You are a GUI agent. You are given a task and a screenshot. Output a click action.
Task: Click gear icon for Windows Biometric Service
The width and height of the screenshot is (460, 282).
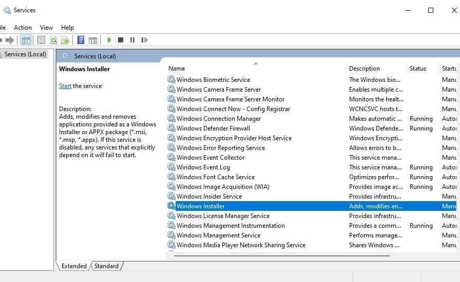[x=171, y=79]
